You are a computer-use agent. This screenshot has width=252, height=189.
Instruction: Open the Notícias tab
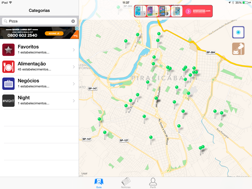coord(126,183)
